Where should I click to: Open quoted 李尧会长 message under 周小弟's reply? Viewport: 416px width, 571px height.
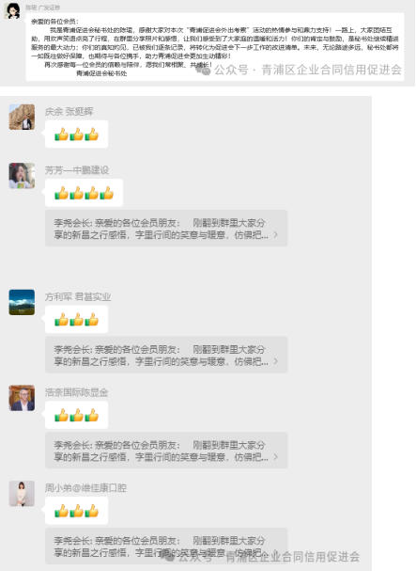click(x=166, y=547)
